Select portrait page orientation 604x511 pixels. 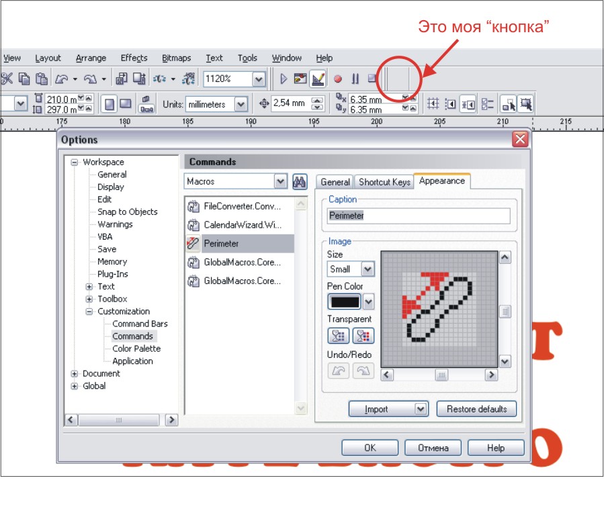click(110, 104)
